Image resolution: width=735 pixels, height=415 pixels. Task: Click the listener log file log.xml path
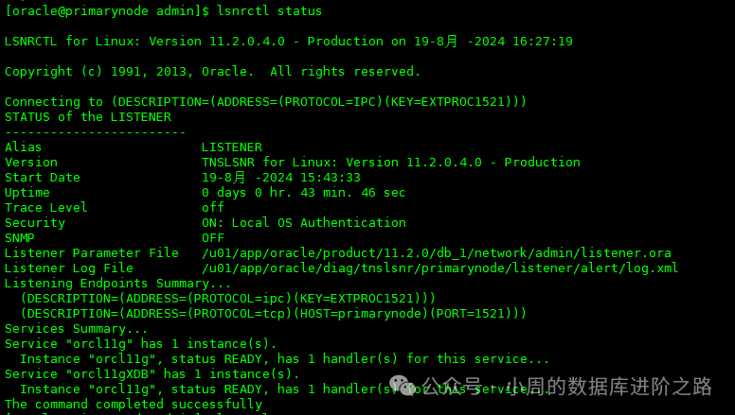439,268
